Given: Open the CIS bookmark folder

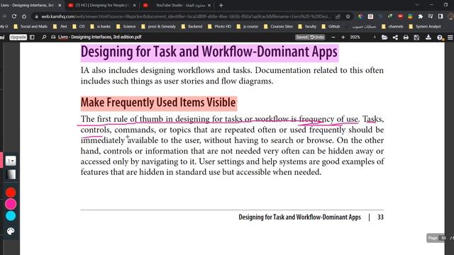Looking at the screenshot, I should pos(79,26).
